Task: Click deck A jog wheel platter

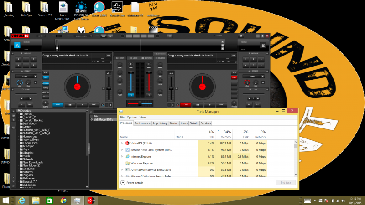Action: 77,87
